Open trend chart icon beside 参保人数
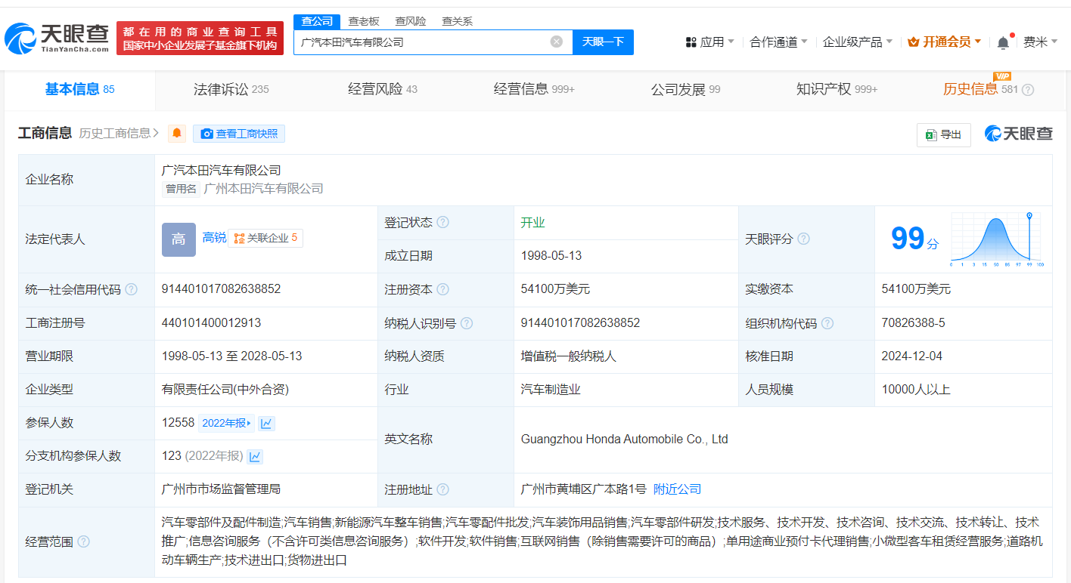 pyautogui.click(x=266, y=423)
